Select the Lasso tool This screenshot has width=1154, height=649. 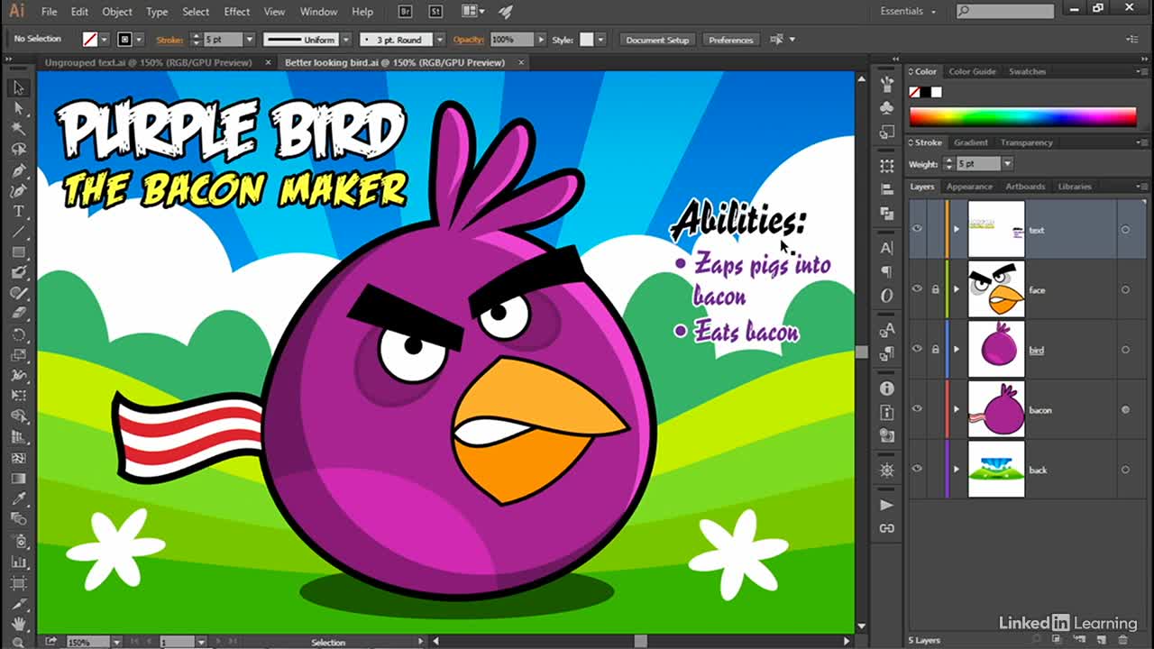(18, 150)
